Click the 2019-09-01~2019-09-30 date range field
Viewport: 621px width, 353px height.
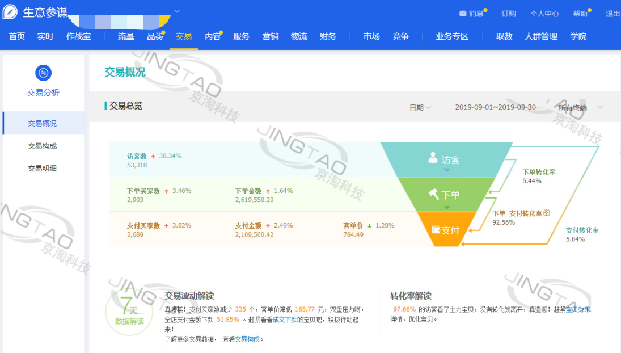[x=495, y=107]
